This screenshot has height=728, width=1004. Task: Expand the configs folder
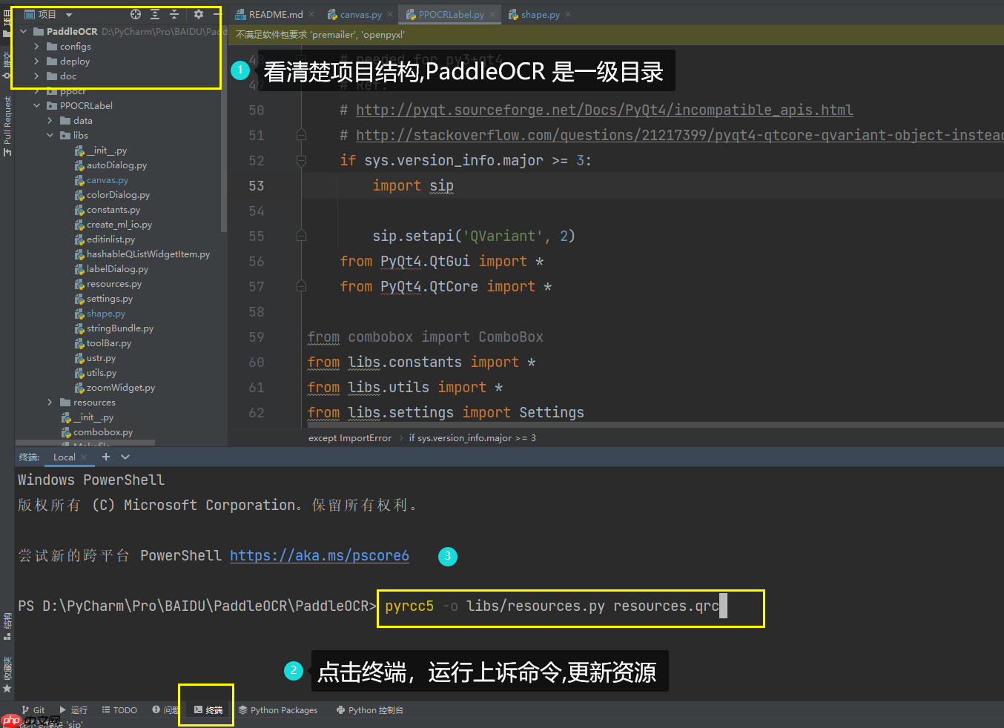[36, 46]
